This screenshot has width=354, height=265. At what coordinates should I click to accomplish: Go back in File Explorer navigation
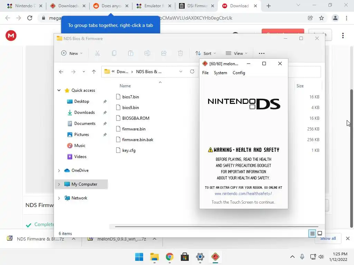coord(61,72)
